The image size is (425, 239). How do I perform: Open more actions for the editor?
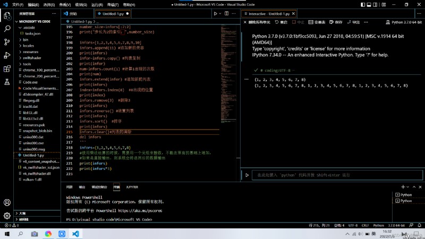(234, 14)
